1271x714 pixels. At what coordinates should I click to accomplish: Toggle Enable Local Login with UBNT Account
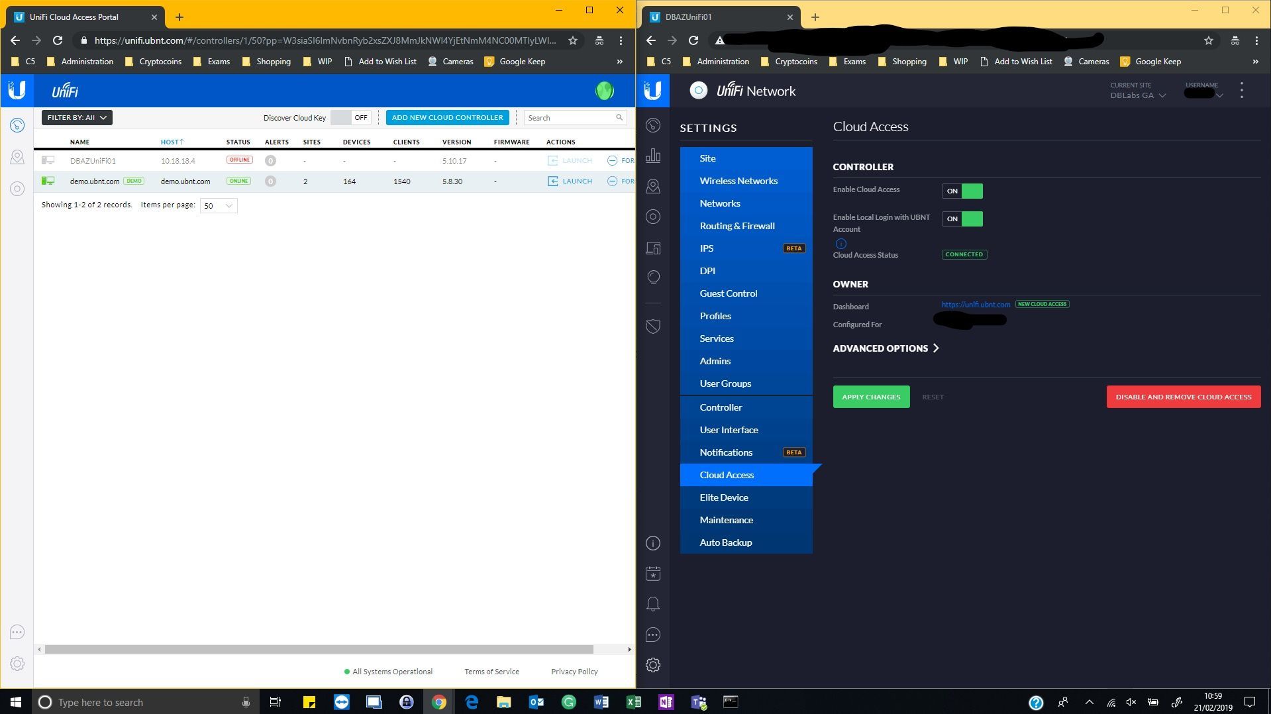[962, 219]
